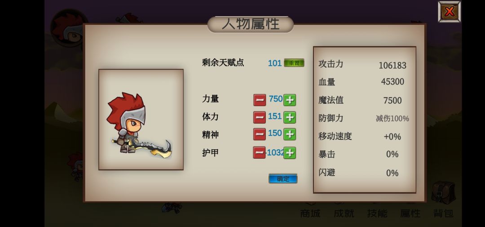Viewport: 485px width, 227px height.
Task: Switch to the 技能 tab
Action: pos(377,213)
